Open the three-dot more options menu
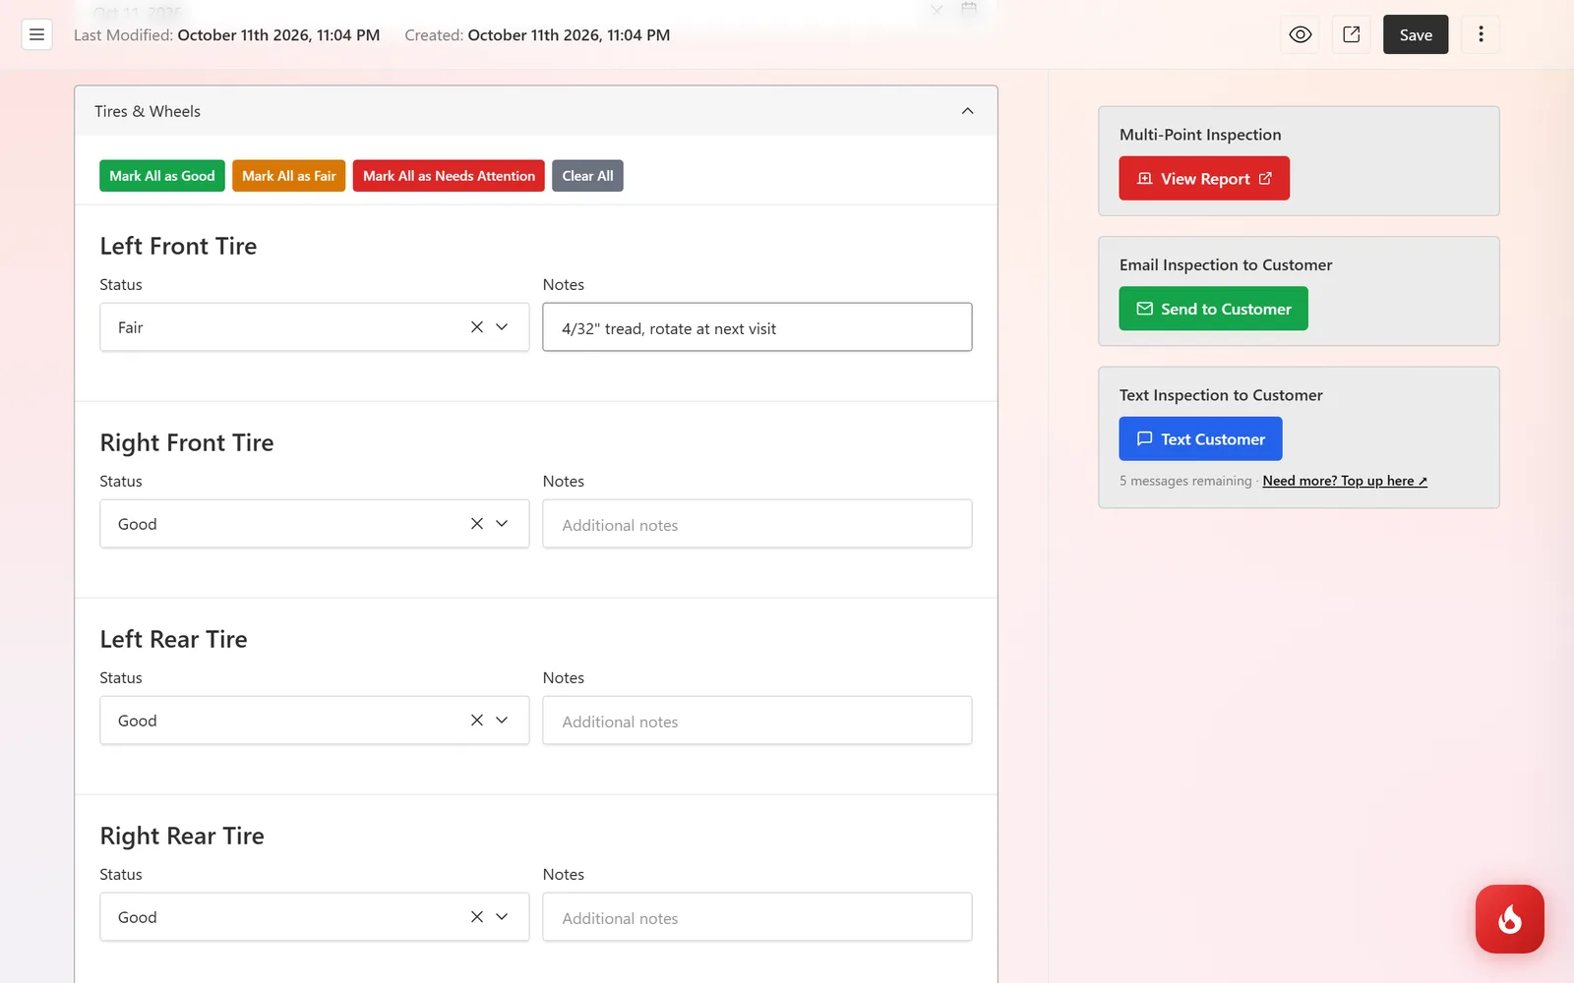 click(x=1481, y=34)
